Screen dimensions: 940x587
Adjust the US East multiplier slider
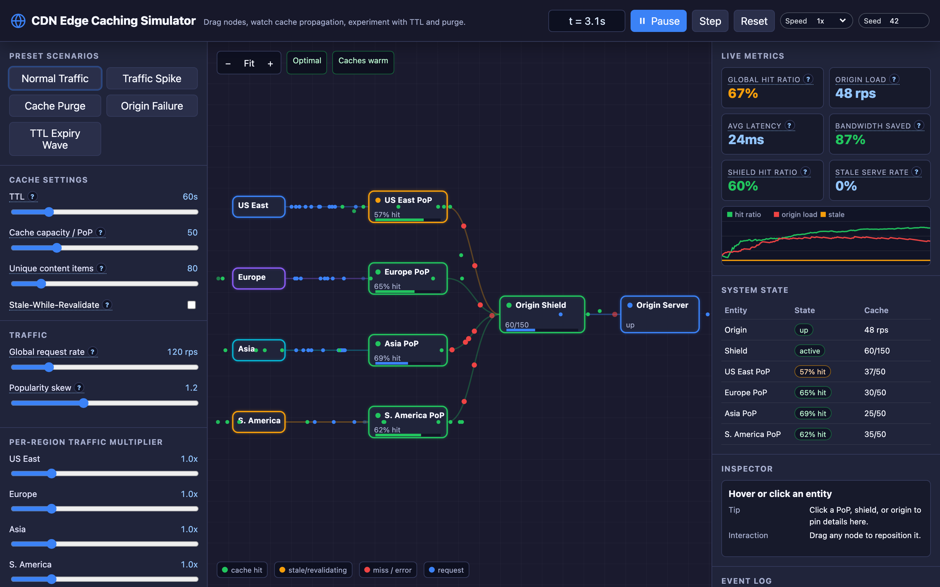click(x=104, y=474)
